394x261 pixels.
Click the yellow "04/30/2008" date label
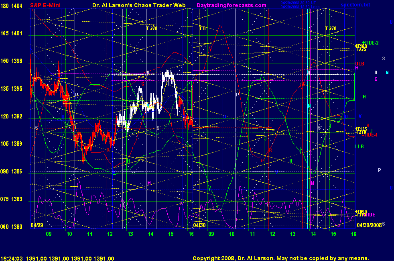click(x=370, y=225)
